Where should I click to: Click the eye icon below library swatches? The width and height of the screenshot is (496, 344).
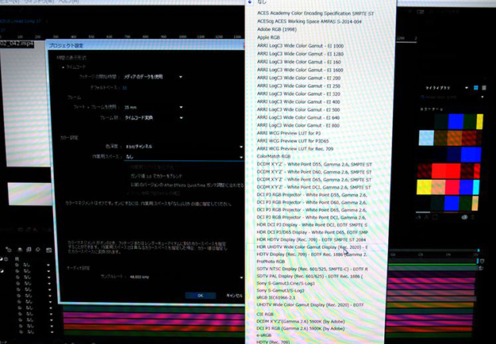[464, 217]
